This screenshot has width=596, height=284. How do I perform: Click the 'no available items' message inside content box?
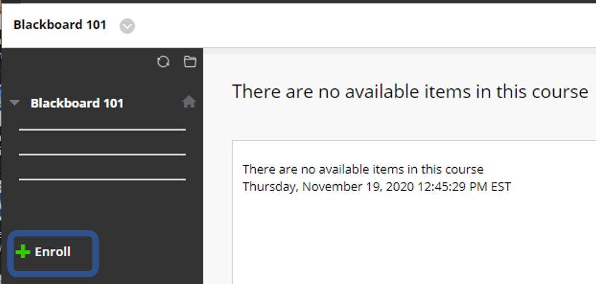pyautogui.click(x=363, y=169)
